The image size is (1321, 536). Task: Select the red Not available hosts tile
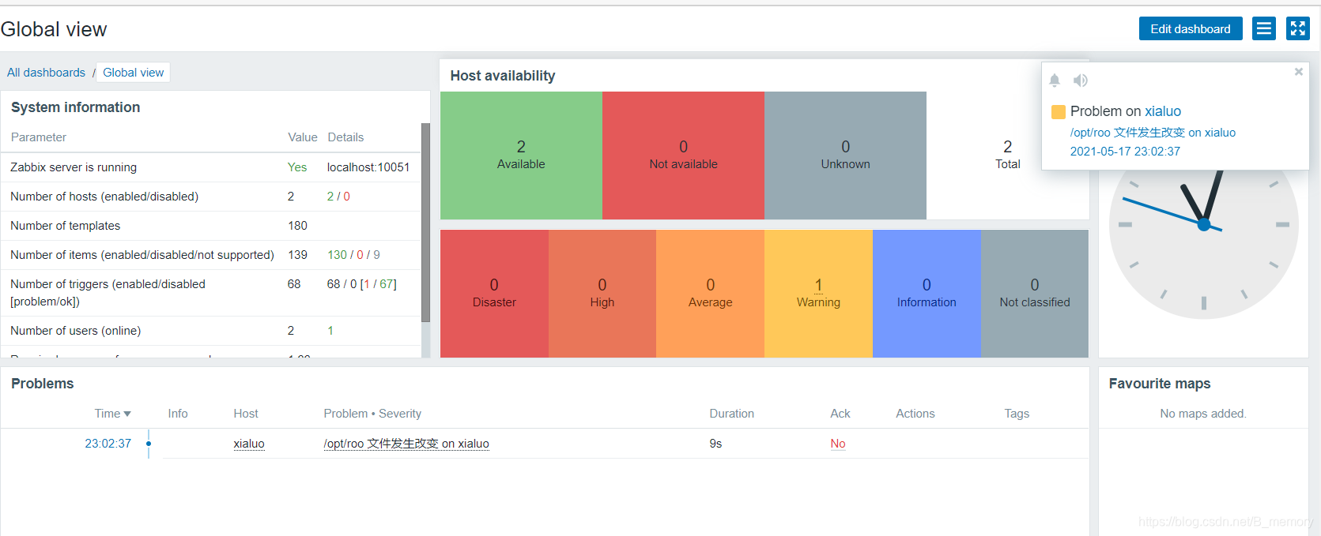pos(683,156)
